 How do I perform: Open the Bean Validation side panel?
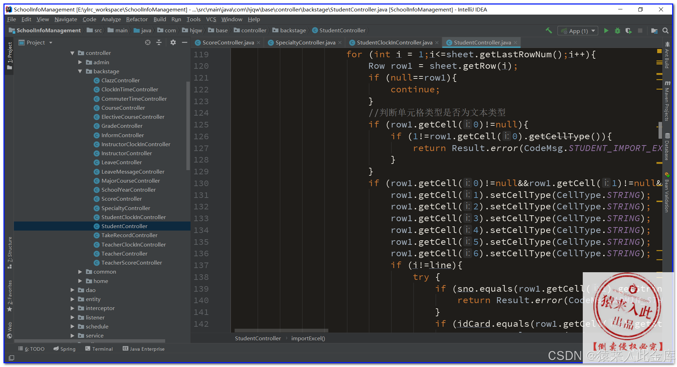pos(667,192)
